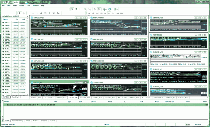Click the Market Watch vertical scrollbar thumb
Image resolution: width=210 pixels, height=127 pixels.
pos(28,38)
